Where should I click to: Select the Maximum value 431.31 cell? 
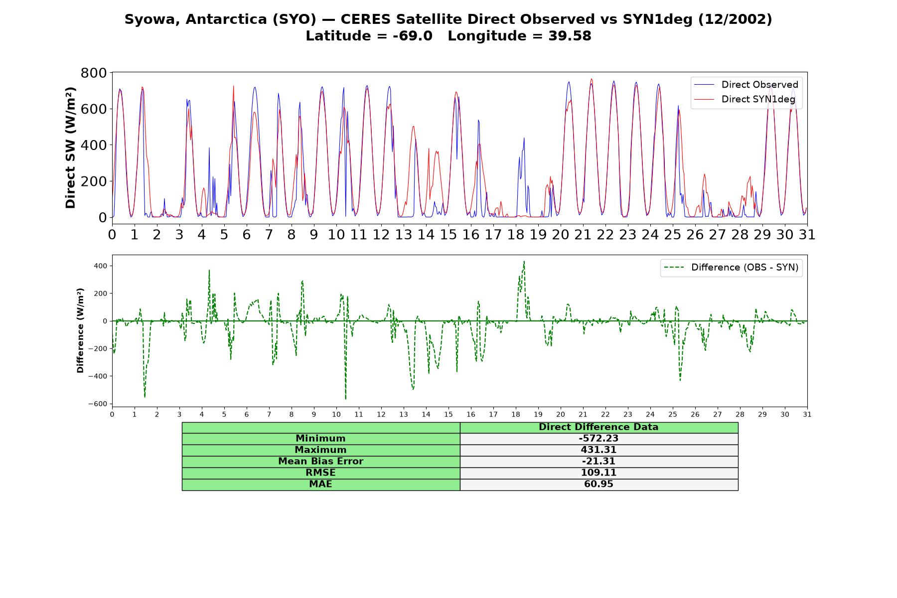598,450
